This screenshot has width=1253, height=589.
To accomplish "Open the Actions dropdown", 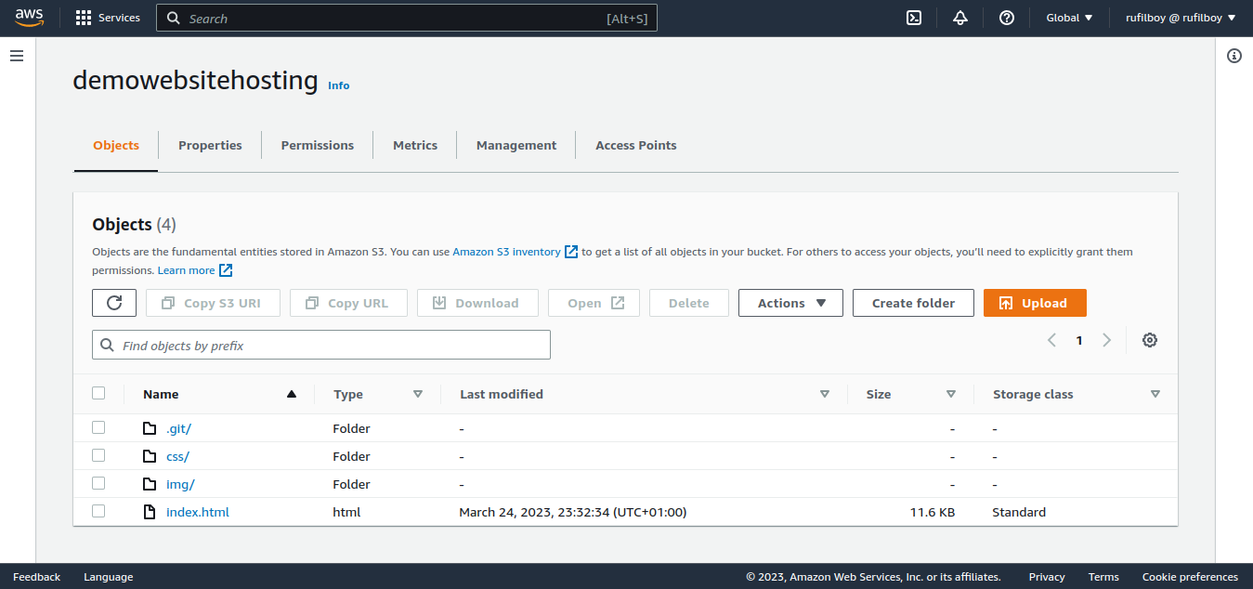I will [x=790, y=303].
